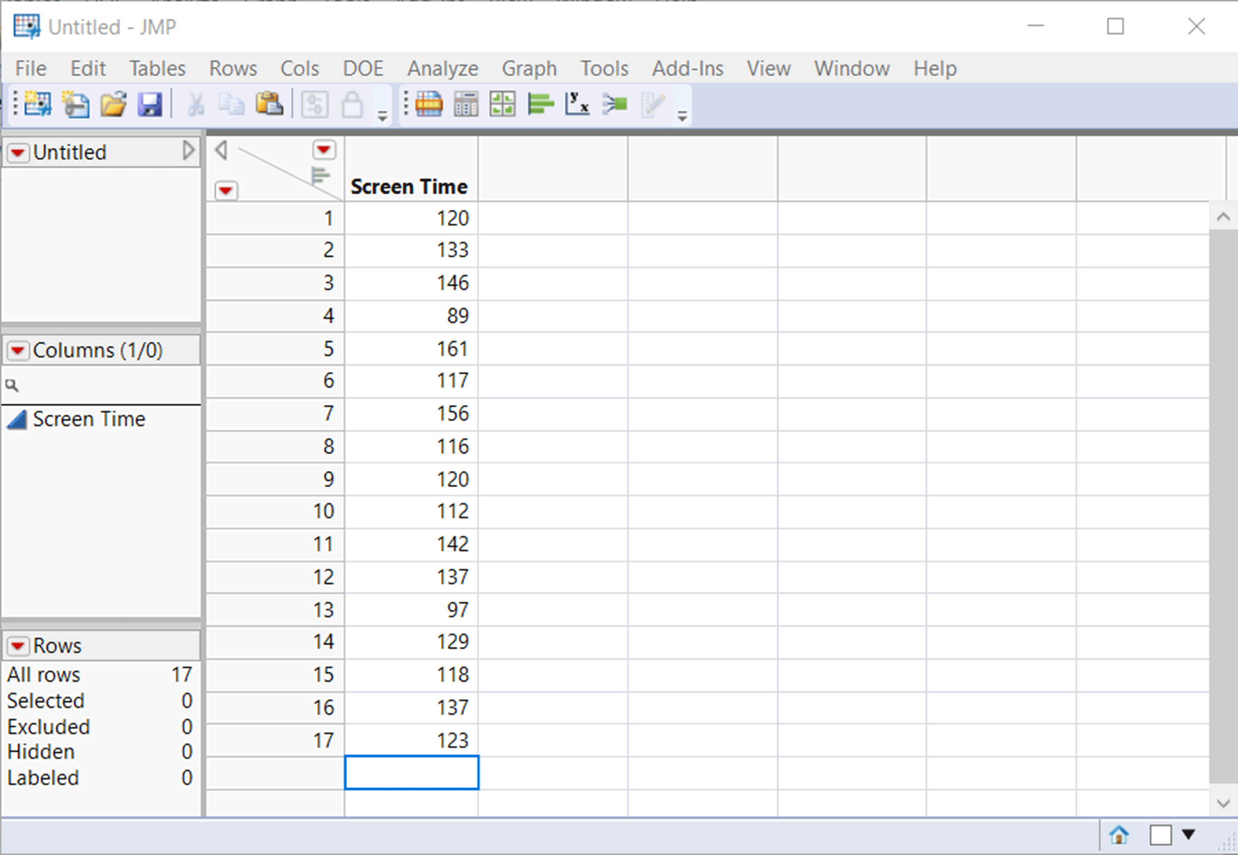Select row number 5
Viewport: 1238px width, 855px height.
click(x=275, y=349)
